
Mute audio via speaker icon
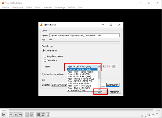pos(142,116)
